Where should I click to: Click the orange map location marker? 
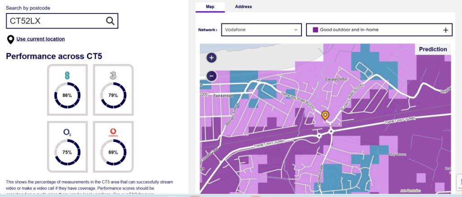coord(325,116)
